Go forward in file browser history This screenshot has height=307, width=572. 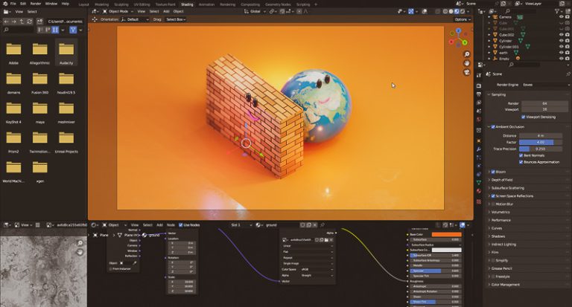(14, 22)
